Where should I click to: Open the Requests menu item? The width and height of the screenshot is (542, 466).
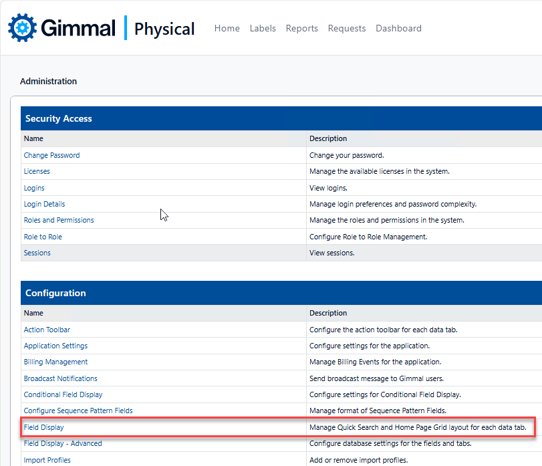[x=347, y=28]
